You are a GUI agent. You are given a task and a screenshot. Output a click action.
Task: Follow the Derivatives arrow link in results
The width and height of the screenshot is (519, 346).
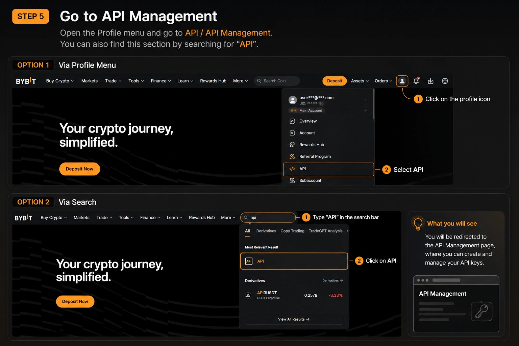[332, 280]
